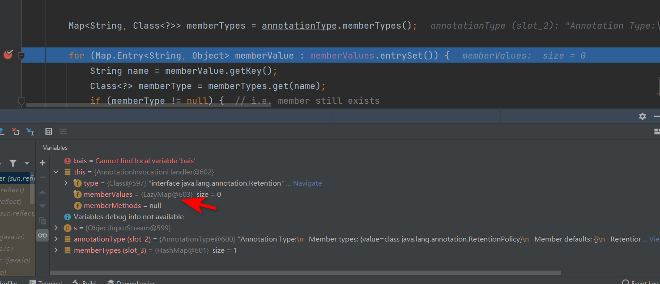Image resolution: width=660 pixels, height=284 pixels.
Task: Expand the 's' ObjectInputStream variable
Action: point(56,228)
